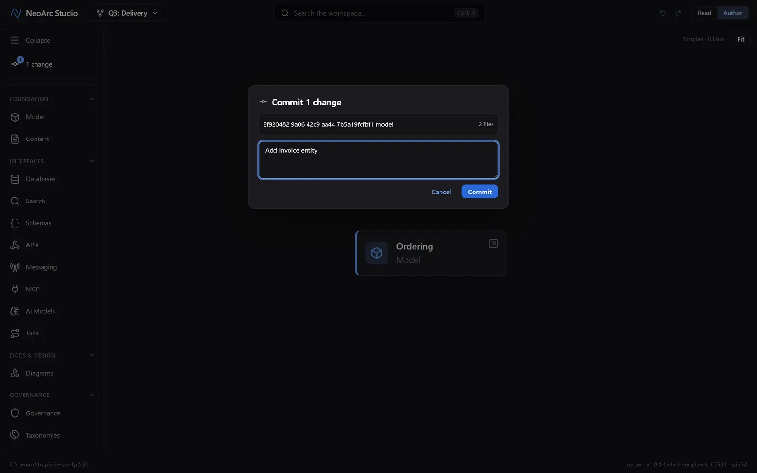Viewport: 757px width, 473px height.
Task: Click the NeoArc Studio logo icon
Action: (x=16, y=13)
